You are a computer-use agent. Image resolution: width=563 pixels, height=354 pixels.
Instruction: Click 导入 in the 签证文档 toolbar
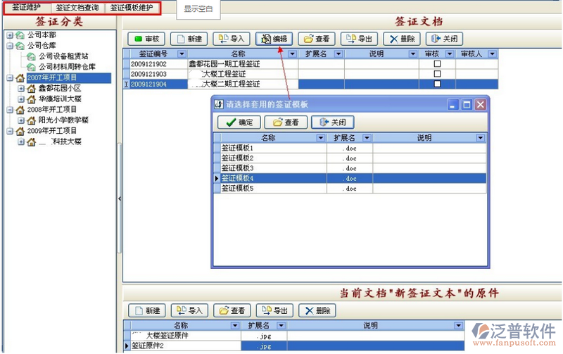(x=232, y=39)
